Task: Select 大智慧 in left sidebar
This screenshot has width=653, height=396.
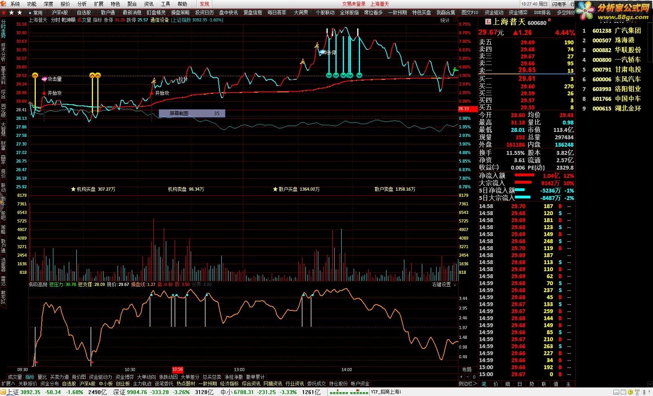Action: [3, 129]
